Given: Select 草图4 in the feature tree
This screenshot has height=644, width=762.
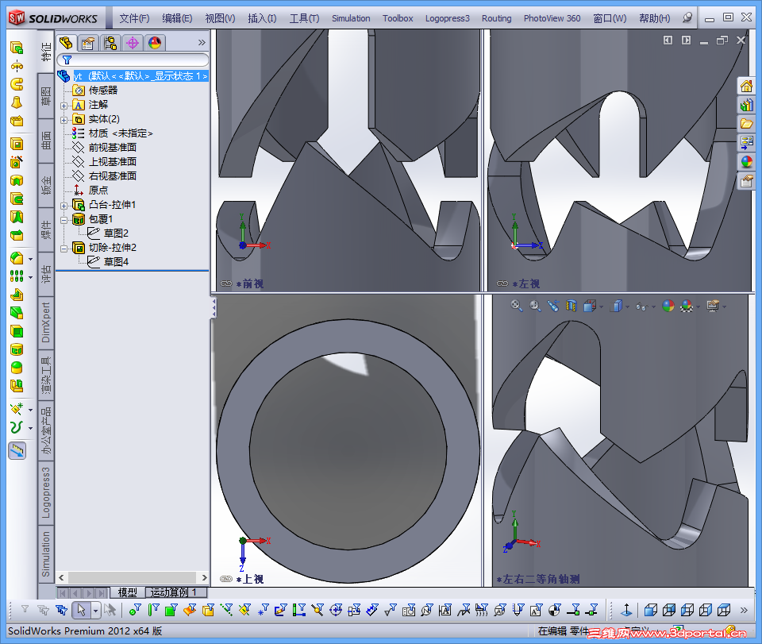Looking at the screenshot, I should coord(116,262).
